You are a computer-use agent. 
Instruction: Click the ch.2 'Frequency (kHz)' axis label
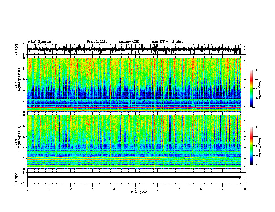[19, 138]
